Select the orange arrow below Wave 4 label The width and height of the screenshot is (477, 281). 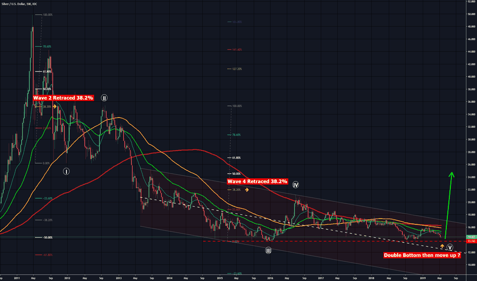pyautogui.click(x=247, y=190)
